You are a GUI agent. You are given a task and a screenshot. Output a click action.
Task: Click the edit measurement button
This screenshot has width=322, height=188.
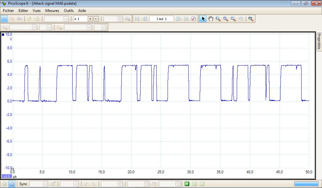(202, 184)
